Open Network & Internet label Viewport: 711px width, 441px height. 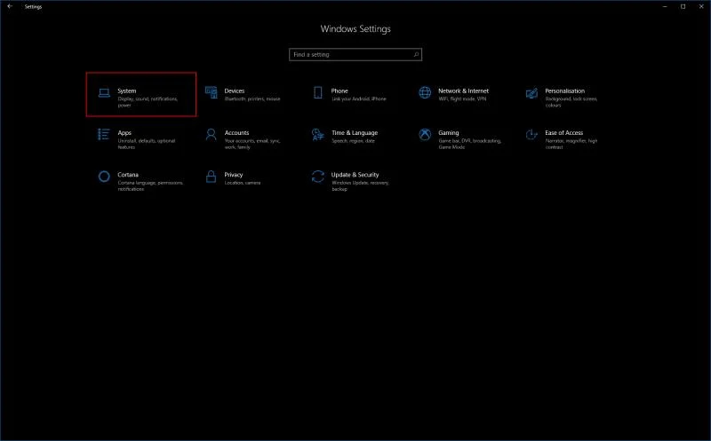point(463,91)
